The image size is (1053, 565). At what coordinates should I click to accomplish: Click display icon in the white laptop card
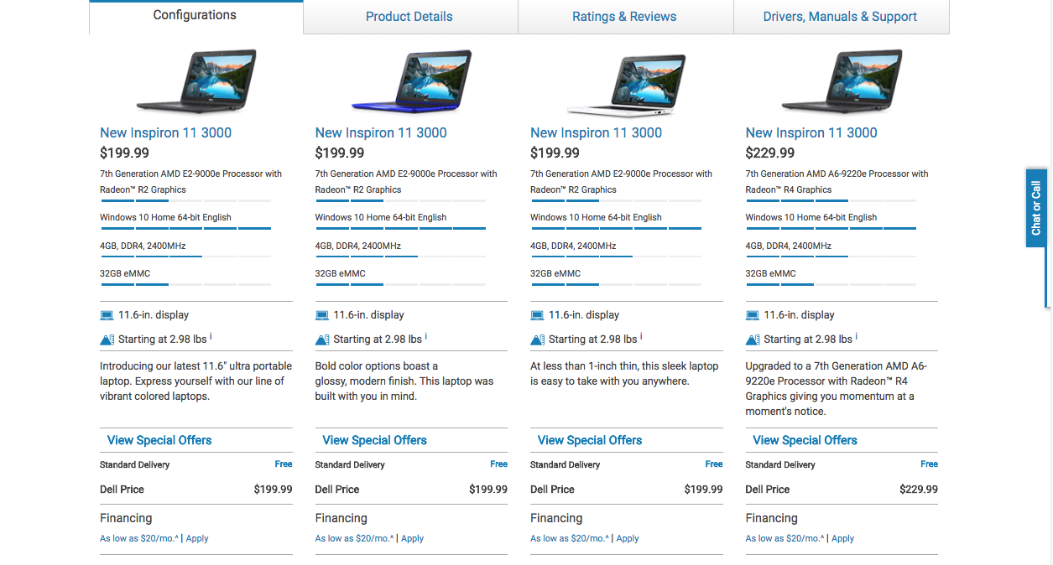pos(537,315)
